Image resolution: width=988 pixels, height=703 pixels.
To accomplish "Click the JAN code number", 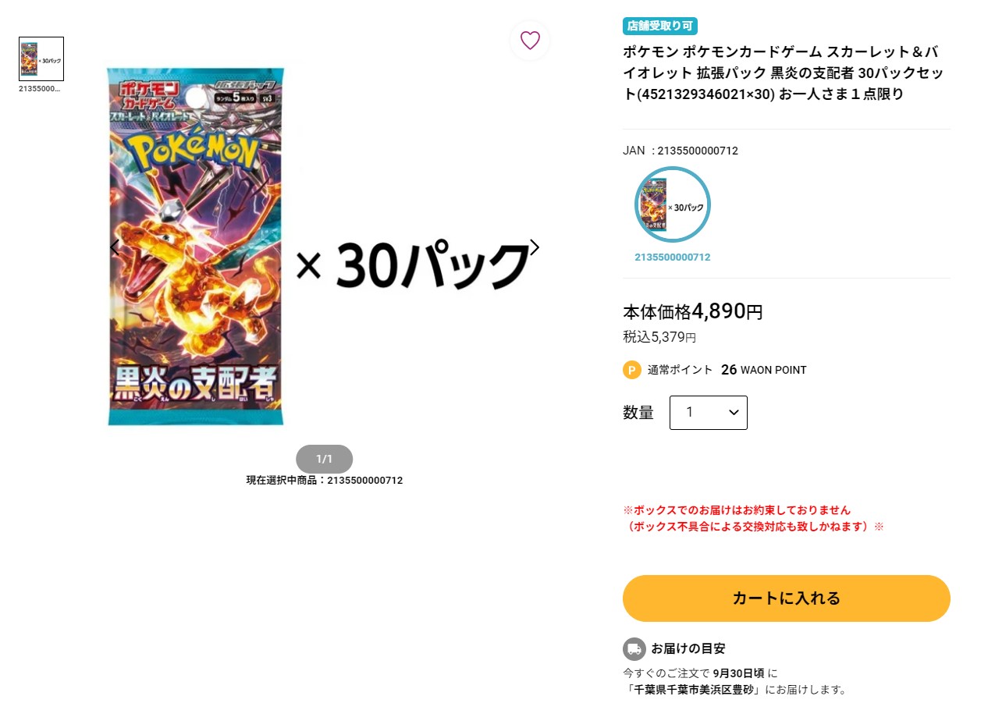I will click(698, 151).
